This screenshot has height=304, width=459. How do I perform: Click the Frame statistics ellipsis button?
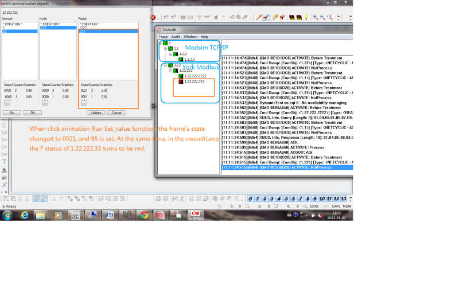[84, 103]
